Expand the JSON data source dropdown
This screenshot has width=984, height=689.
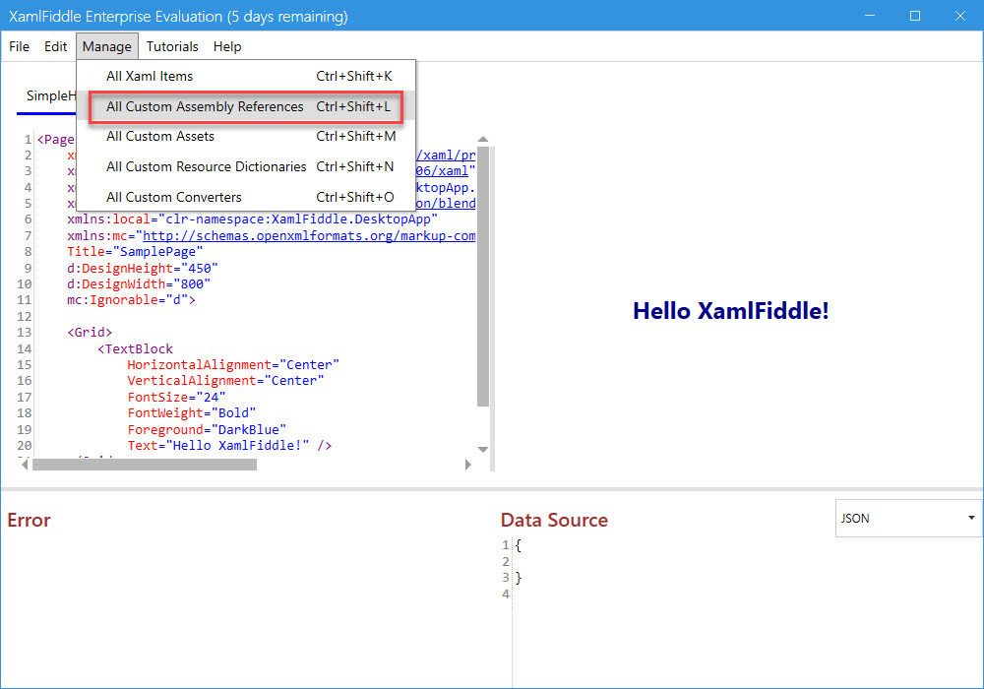click(908, 519)
